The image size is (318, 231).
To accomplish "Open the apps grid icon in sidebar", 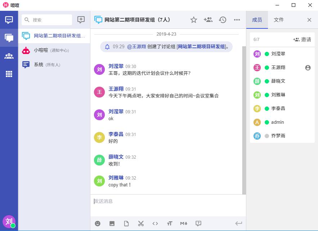I will click(9, 74).
